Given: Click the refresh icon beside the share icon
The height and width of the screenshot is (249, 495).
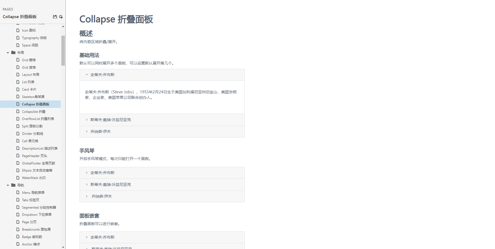Looking at the screenshot, I should pos(61,17).
